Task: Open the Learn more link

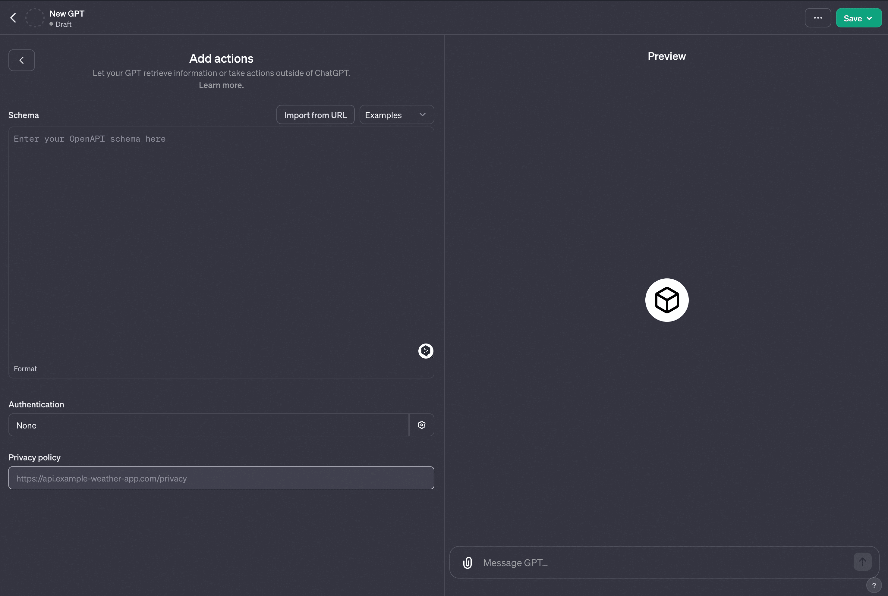Action: click(x=221, y=85)
